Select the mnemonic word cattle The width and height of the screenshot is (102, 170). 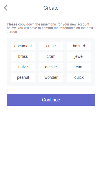[51, 46]
